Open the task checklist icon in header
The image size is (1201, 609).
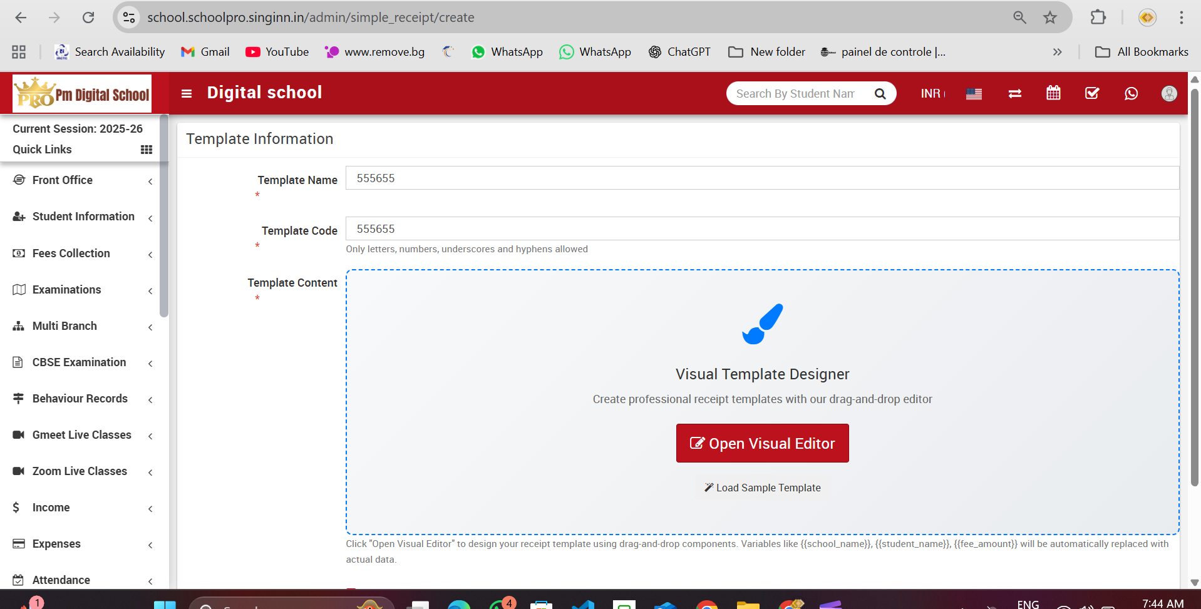pyautogui.click(x=1092, y=93)
